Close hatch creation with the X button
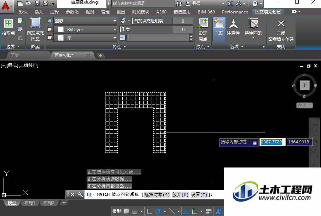 click(x=281, y=23)
